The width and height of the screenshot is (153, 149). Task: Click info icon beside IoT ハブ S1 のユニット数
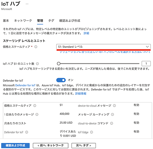coord(37,64)
